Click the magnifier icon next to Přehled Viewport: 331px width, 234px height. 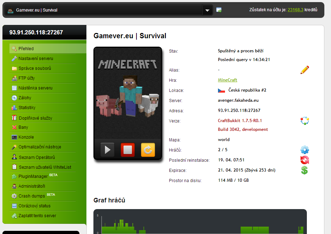(x=14, y=49)
